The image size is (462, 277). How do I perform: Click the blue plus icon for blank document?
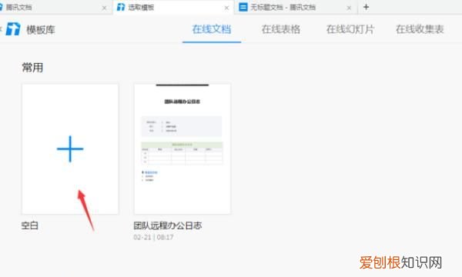point(70,149)
